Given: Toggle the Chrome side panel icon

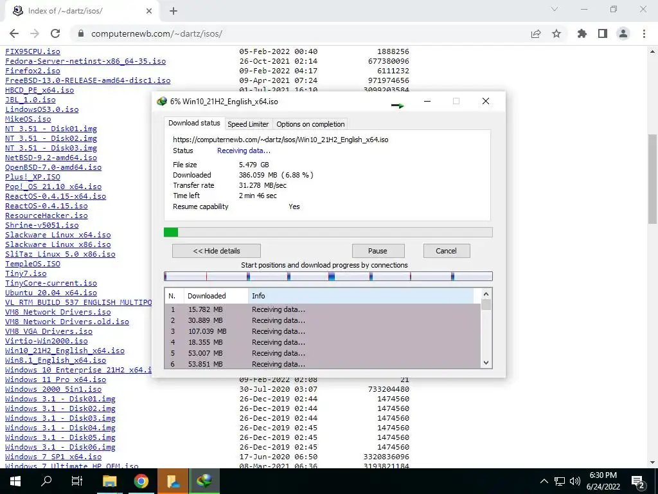Looking at the screenshot, I should (603, 33).
